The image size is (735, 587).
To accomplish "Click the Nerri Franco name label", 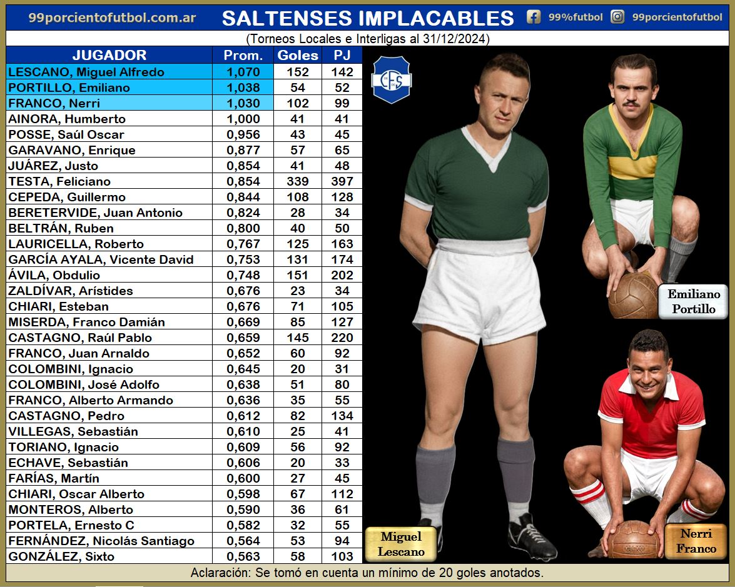I will click(696, 541).
